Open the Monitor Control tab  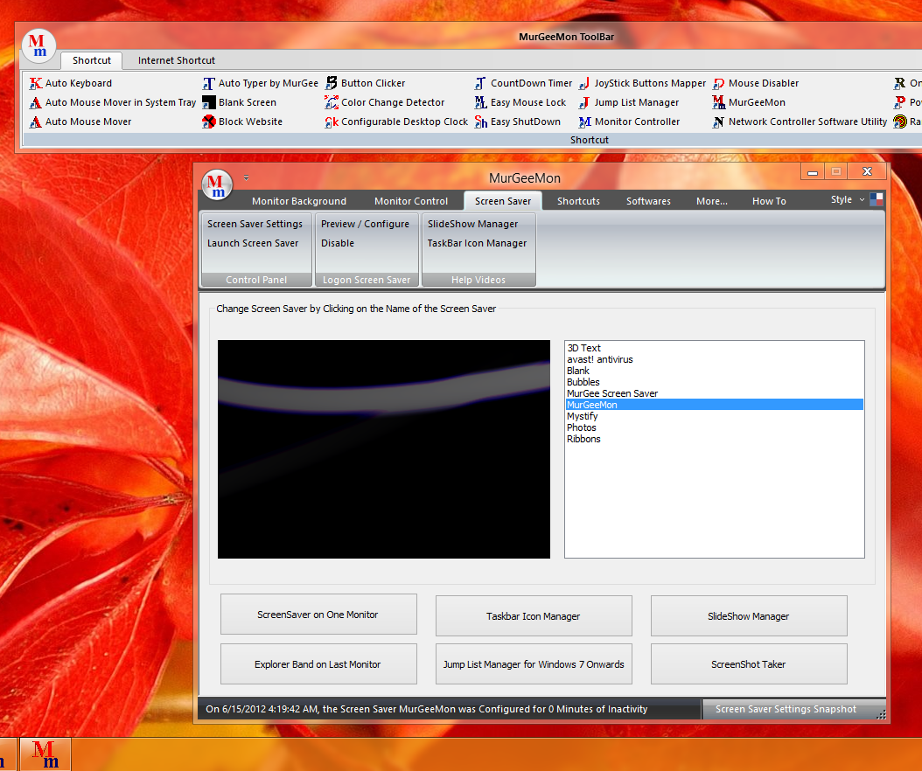[411, 201]
